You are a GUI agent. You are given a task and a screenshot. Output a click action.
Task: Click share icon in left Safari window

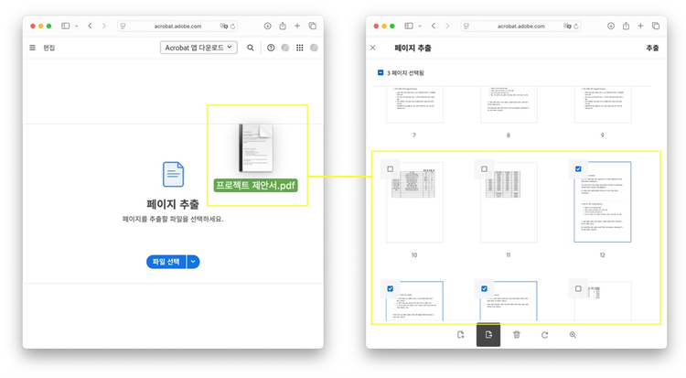(283, 26)
